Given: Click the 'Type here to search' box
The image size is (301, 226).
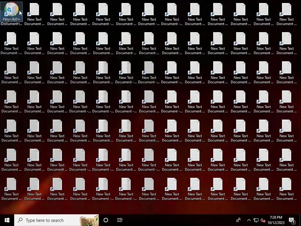Looking at the screenshot, I should pos(56,220).
